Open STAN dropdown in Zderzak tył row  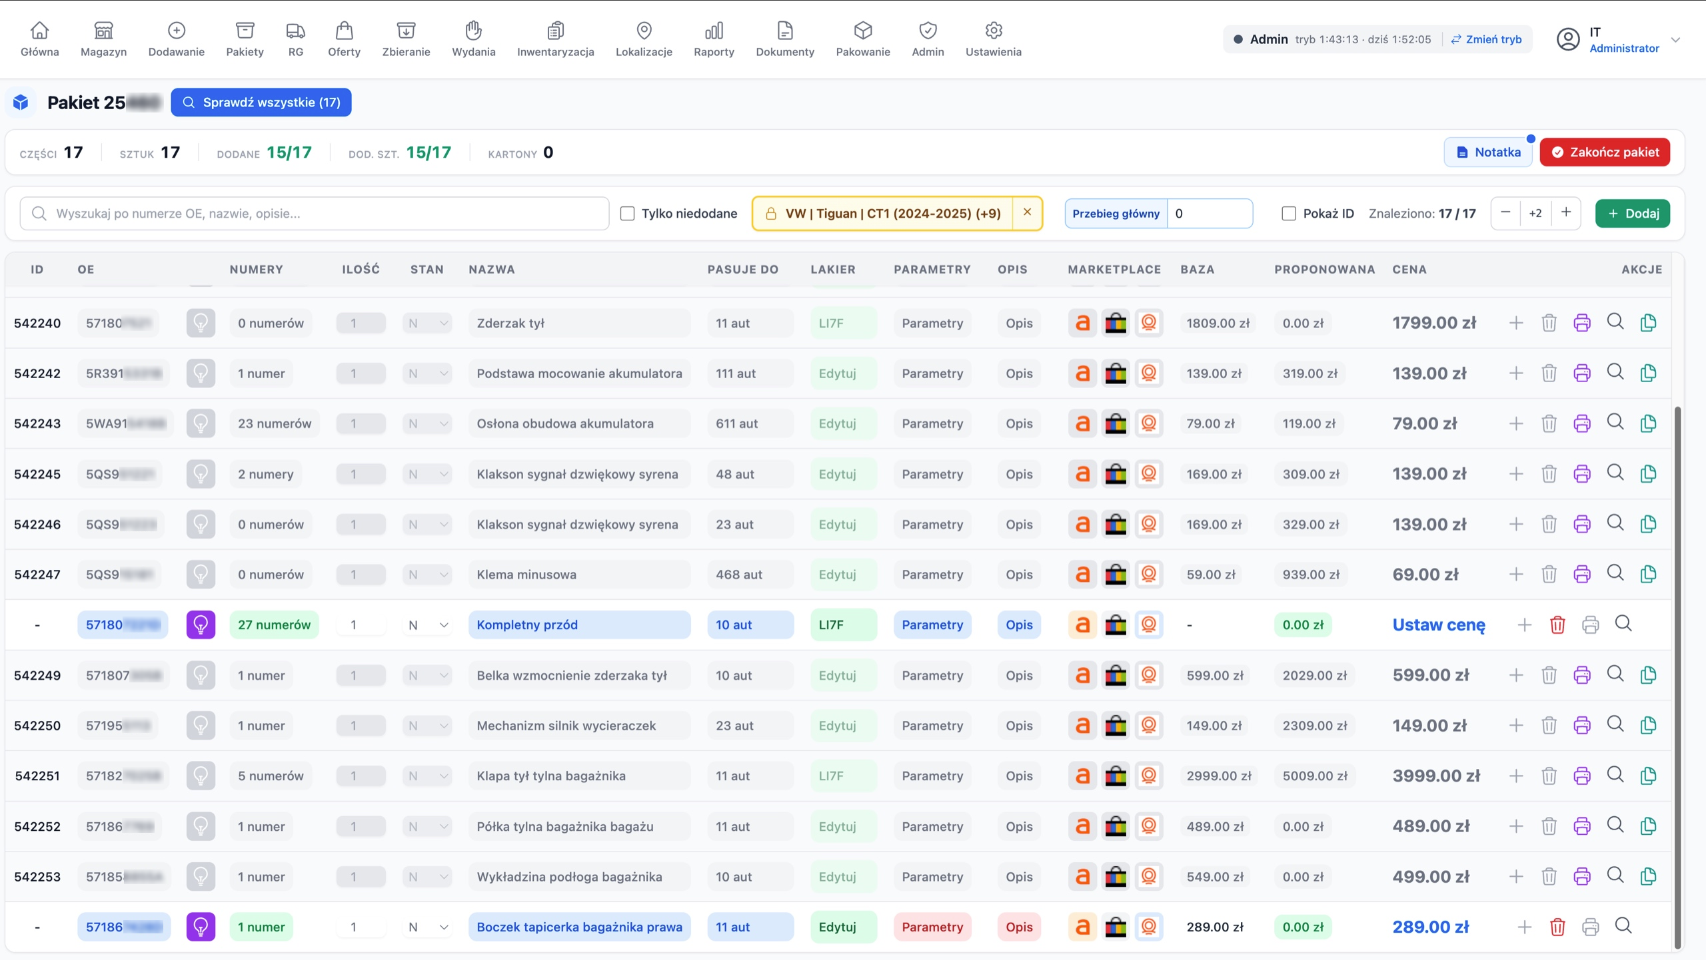click(427, 323)
